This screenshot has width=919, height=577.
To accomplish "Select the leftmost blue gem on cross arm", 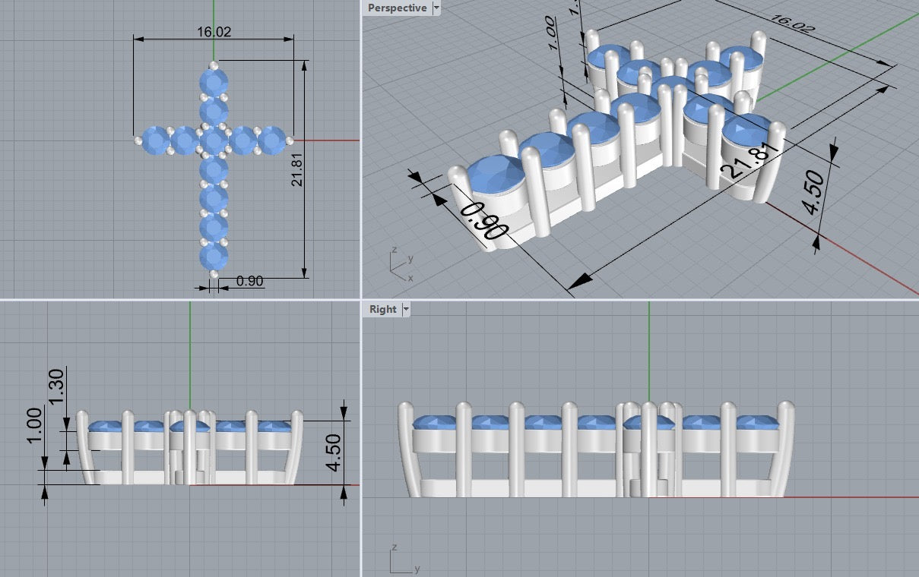I will 156,140.
